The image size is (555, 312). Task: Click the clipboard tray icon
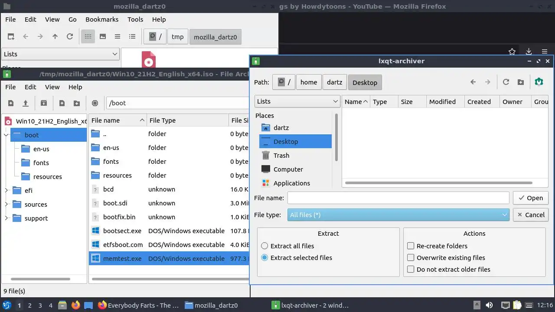(x=518, y=305)
